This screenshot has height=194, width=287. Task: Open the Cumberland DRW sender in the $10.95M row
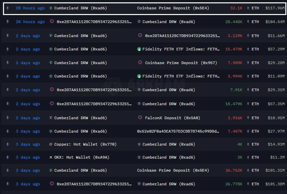click(81, 118)
